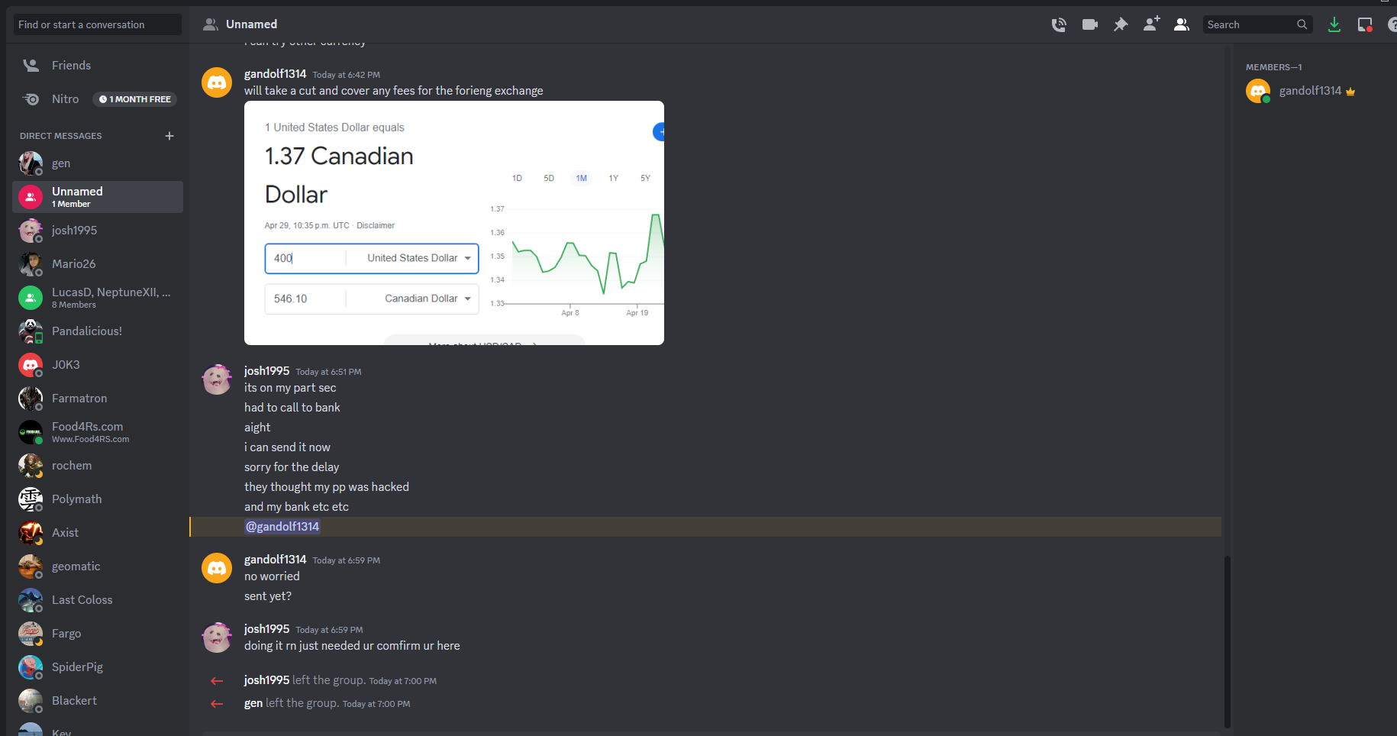
Task: Click the search magnifier icon
Action: click(1302, 24)
